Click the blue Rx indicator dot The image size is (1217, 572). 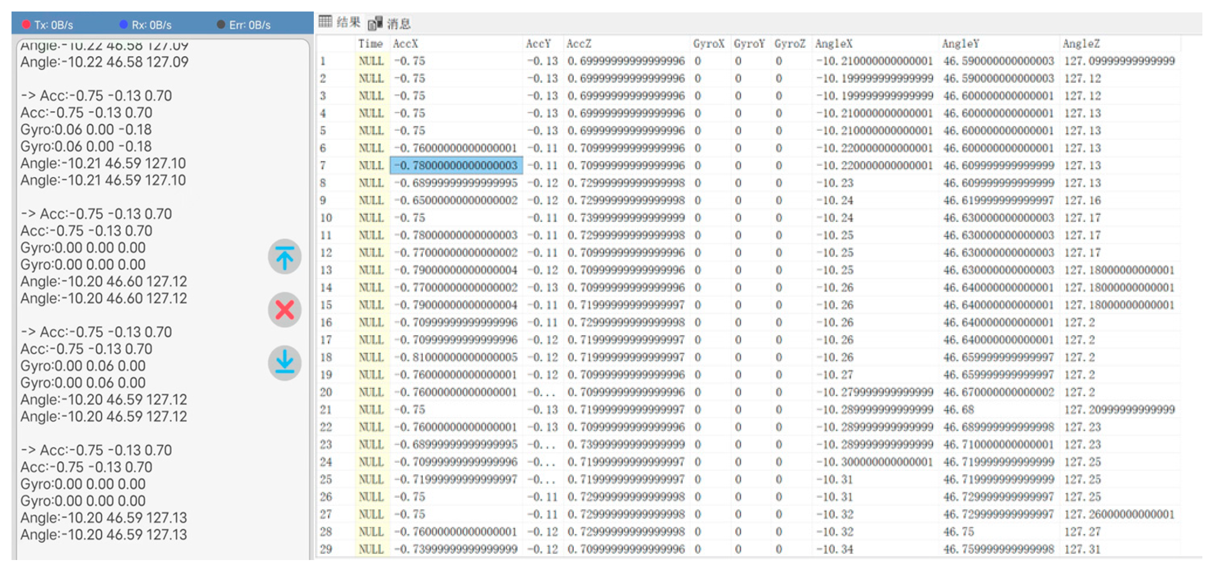point(124,24)
